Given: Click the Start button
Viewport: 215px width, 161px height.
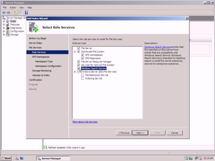Looking at the screenshot, I should [6, 158].
